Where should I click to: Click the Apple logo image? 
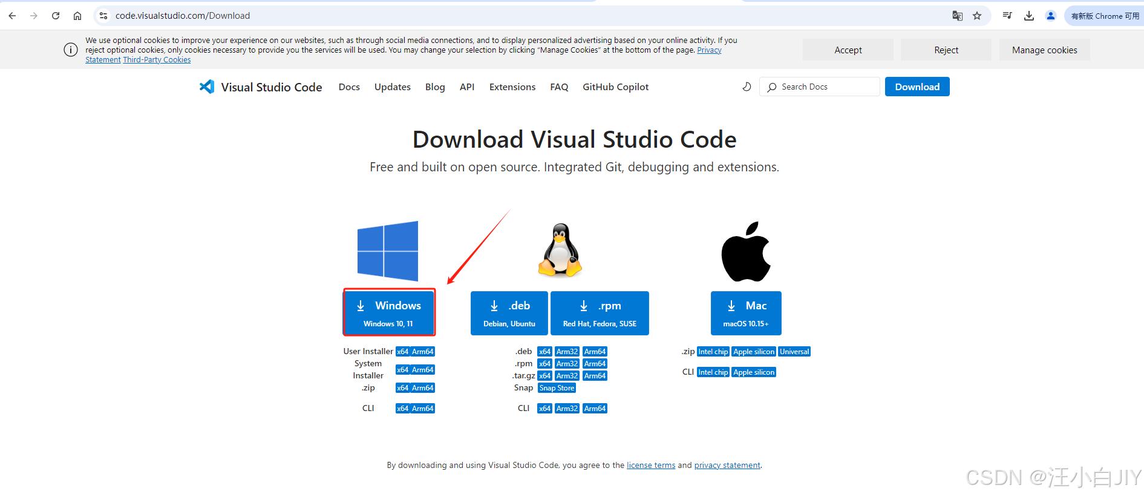(x=746, y=251)
